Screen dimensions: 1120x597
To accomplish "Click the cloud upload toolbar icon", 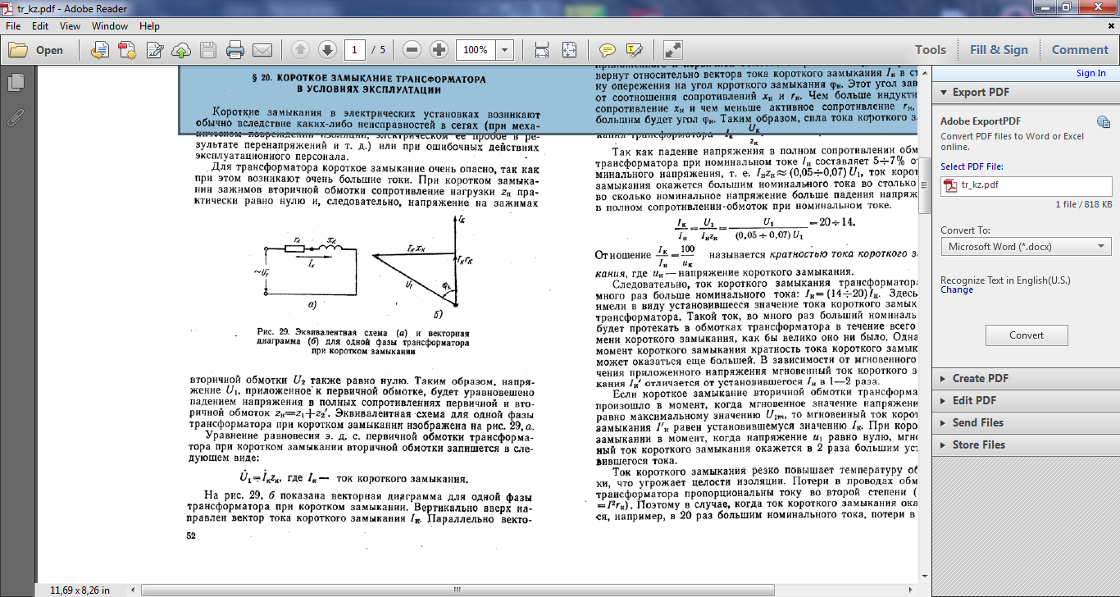I will point(181,50).
